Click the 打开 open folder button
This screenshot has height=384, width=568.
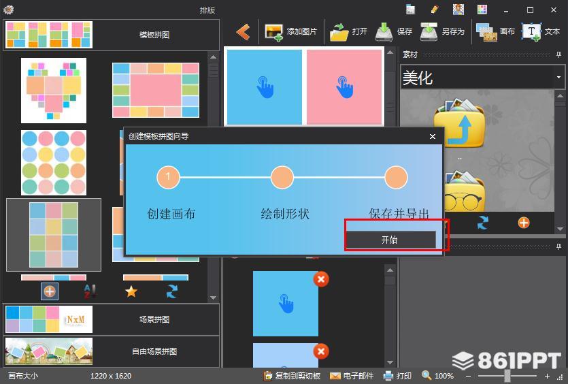(x=348, y=32)
